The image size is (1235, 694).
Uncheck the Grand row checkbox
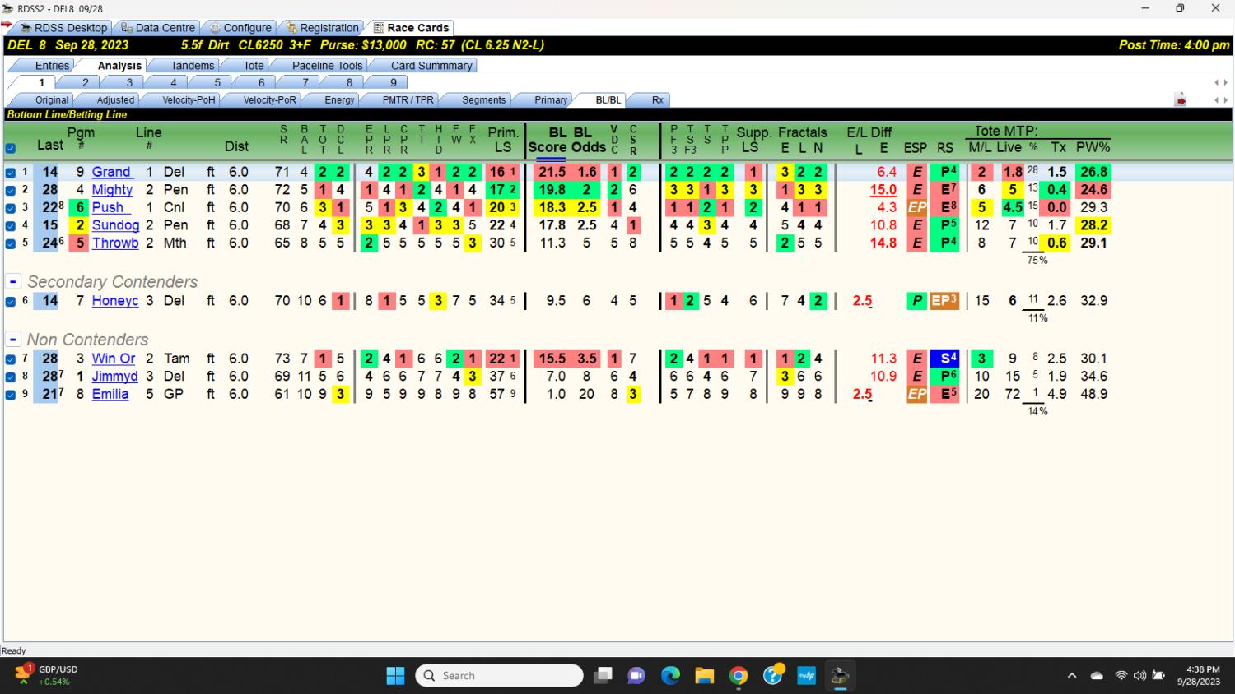[11, 173]
